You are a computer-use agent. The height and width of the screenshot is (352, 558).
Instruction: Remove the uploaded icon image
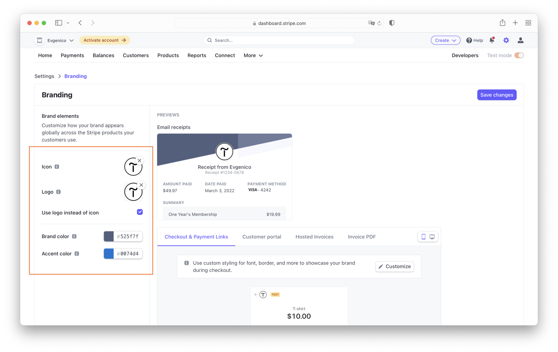tap(139, 160)
